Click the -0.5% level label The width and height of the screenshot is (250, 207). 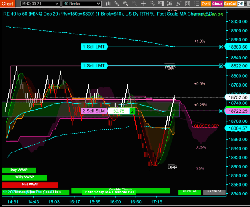(x=199, y=169)
